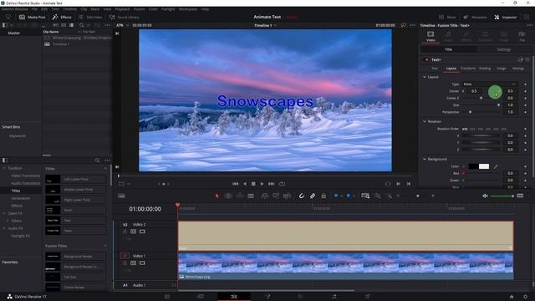Collapse the Toolbox tree in Effects

pos(4,168)
